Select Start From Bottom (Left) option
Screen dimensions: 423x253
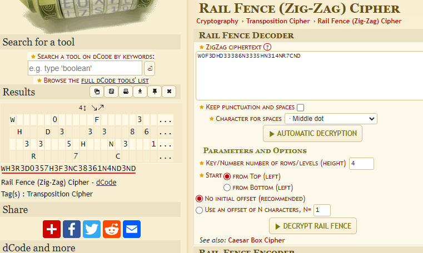click(227, 188)
